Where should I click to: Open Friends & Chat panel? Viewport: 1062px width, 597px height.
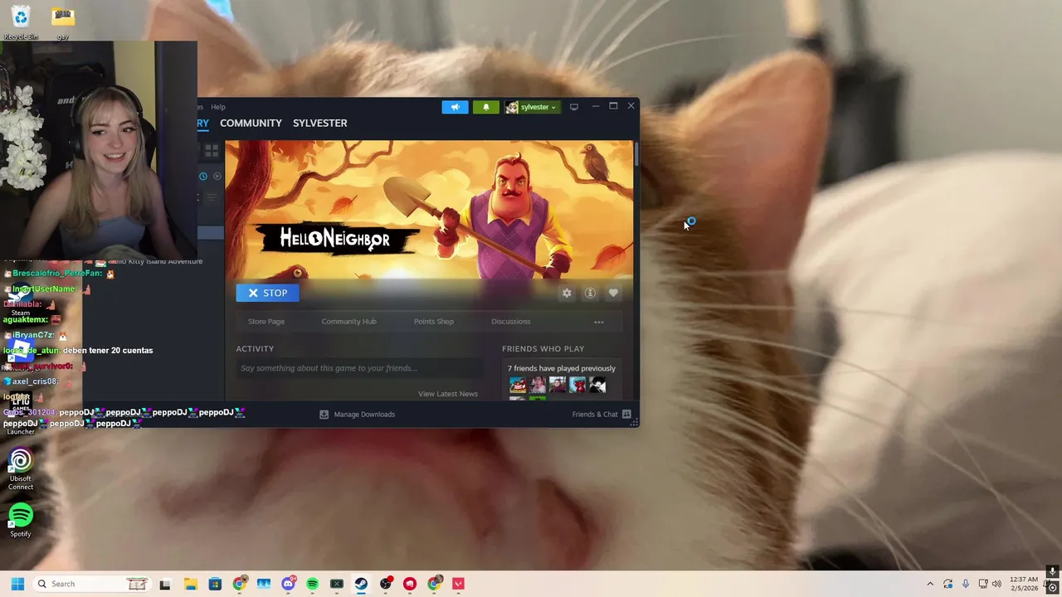click(x=601, y=415)
